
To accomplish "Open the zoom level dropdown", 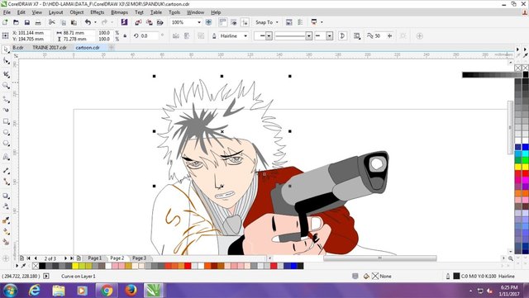I will click(x=199, y=22).
